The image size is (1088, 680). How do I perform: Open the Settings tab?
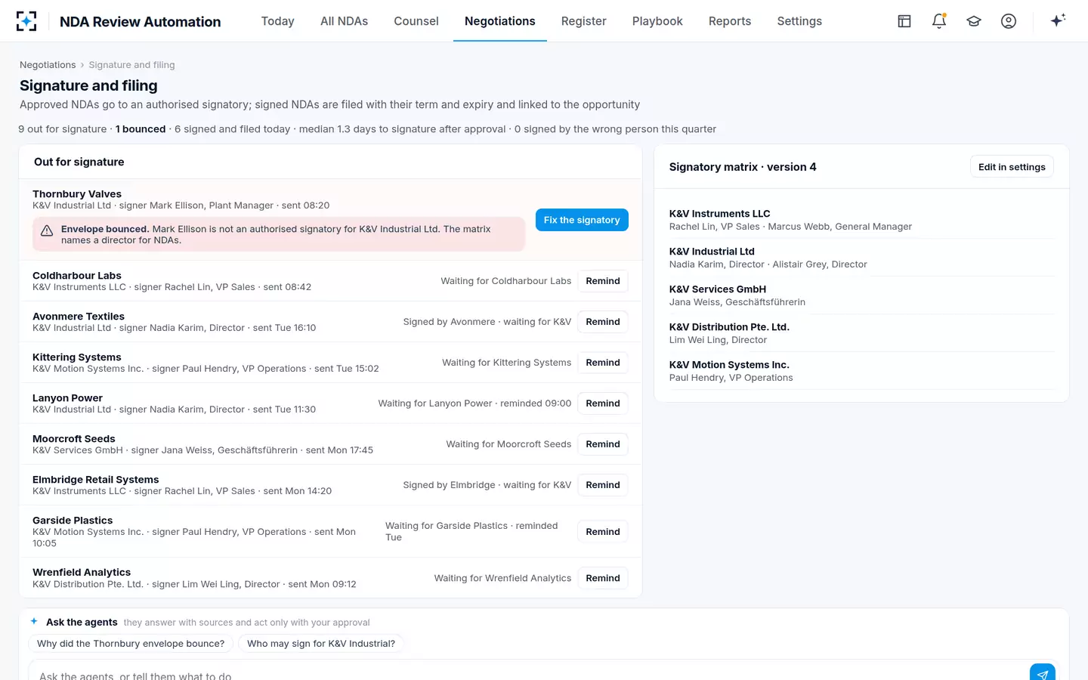[799, 21]
